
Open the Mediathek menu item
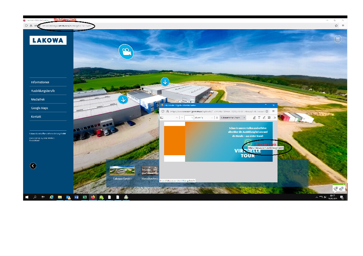click(48, 99)
